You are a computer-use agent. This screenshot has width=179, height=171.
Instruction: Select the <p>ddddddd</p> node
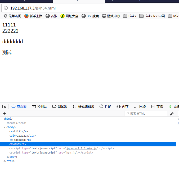click(20, 140)
